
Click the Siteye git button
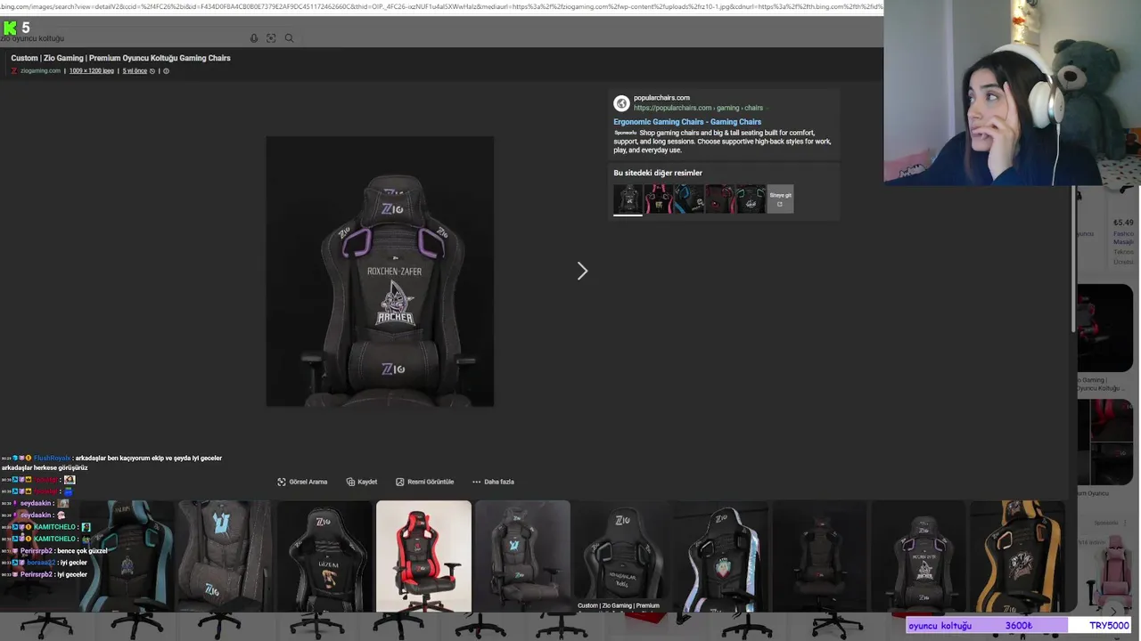780,199
